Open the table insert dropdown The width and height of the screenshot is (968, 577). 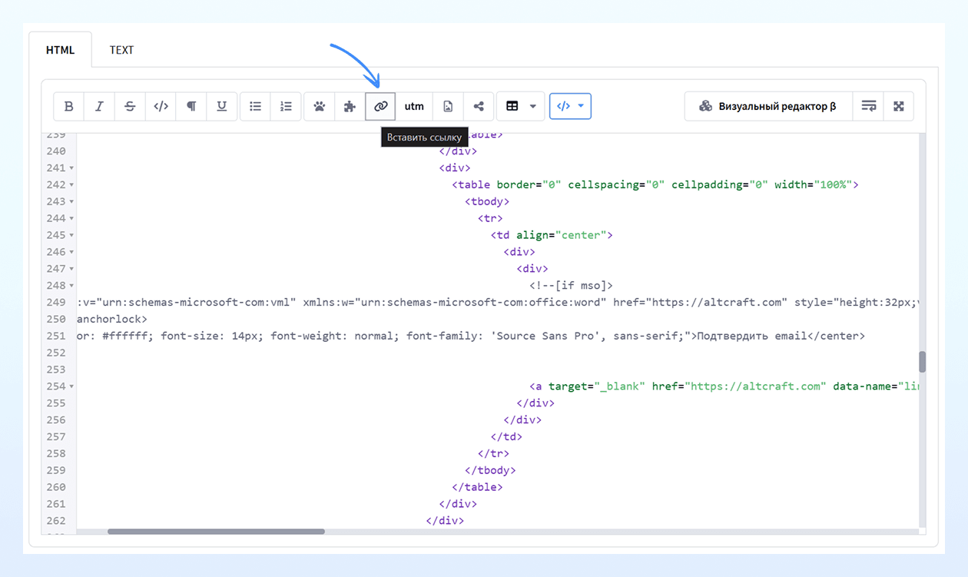coord(521,107)
